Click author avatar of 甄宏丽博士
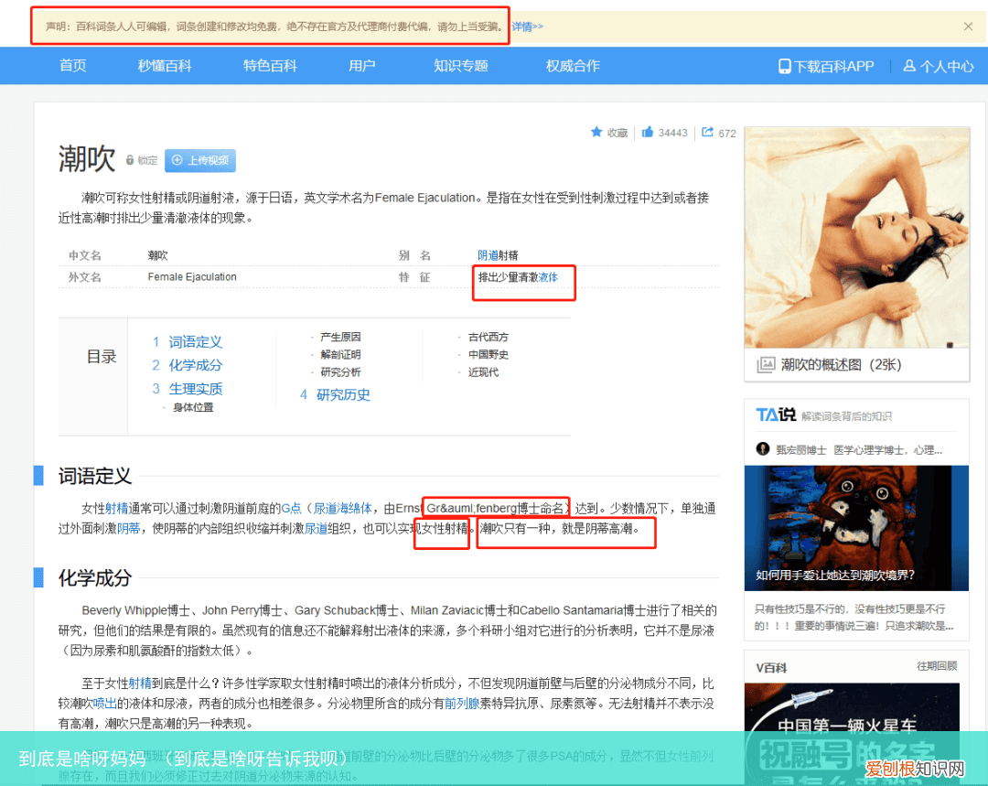The width and height of the screenshot is (988, 786). point(762,448)
